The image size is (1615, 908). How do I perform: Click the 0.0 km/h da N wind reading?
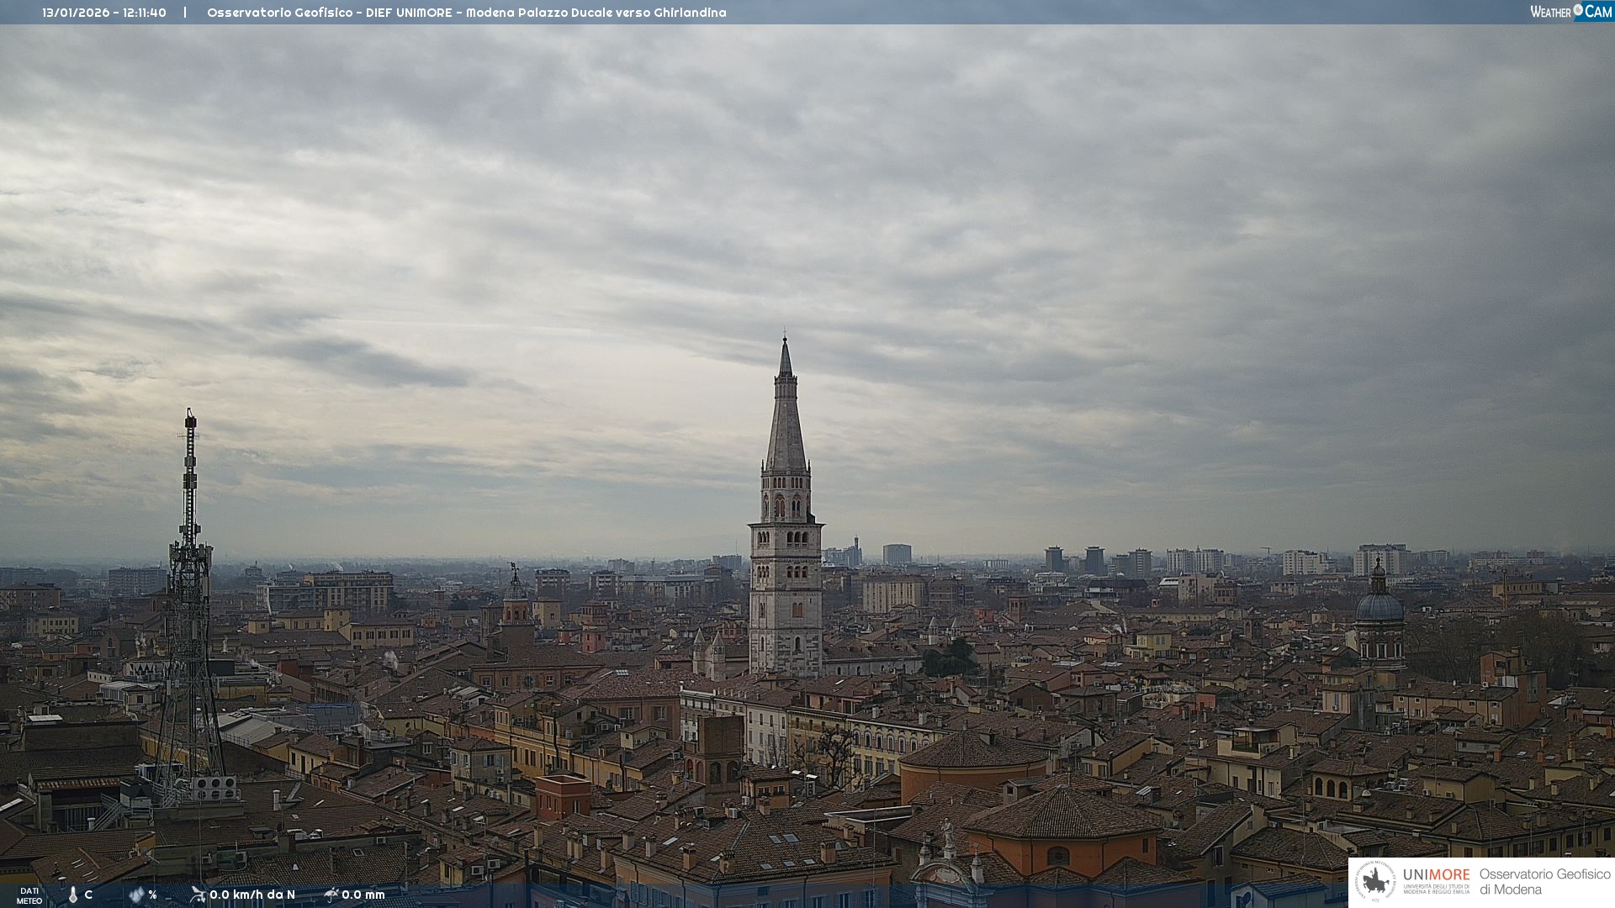[252, 895]
